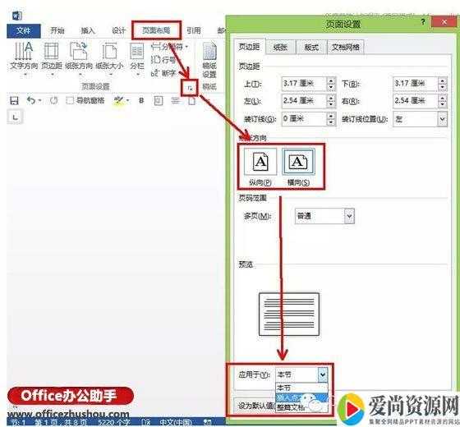This screenshot has width=460, height=427.
Task: Open the 断字 hyphenation option
Action: 163,73
